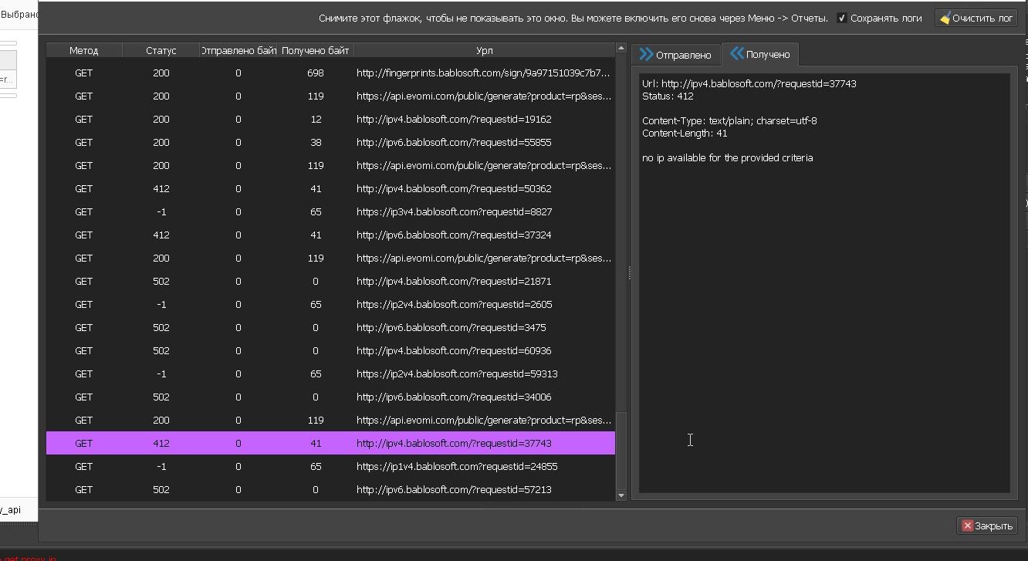Image resolution: width=1028 pixels, height=561 pixels.
Task: Toggle the Сохранять логи checkbox
Action: point(842,18)
